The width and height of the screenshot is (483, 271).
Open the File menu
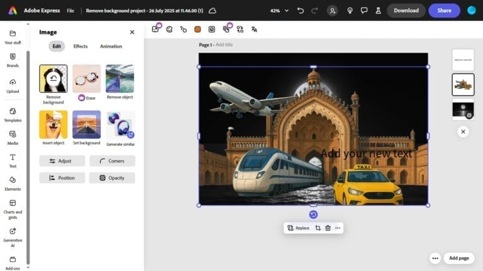click(x=70, y=11)
